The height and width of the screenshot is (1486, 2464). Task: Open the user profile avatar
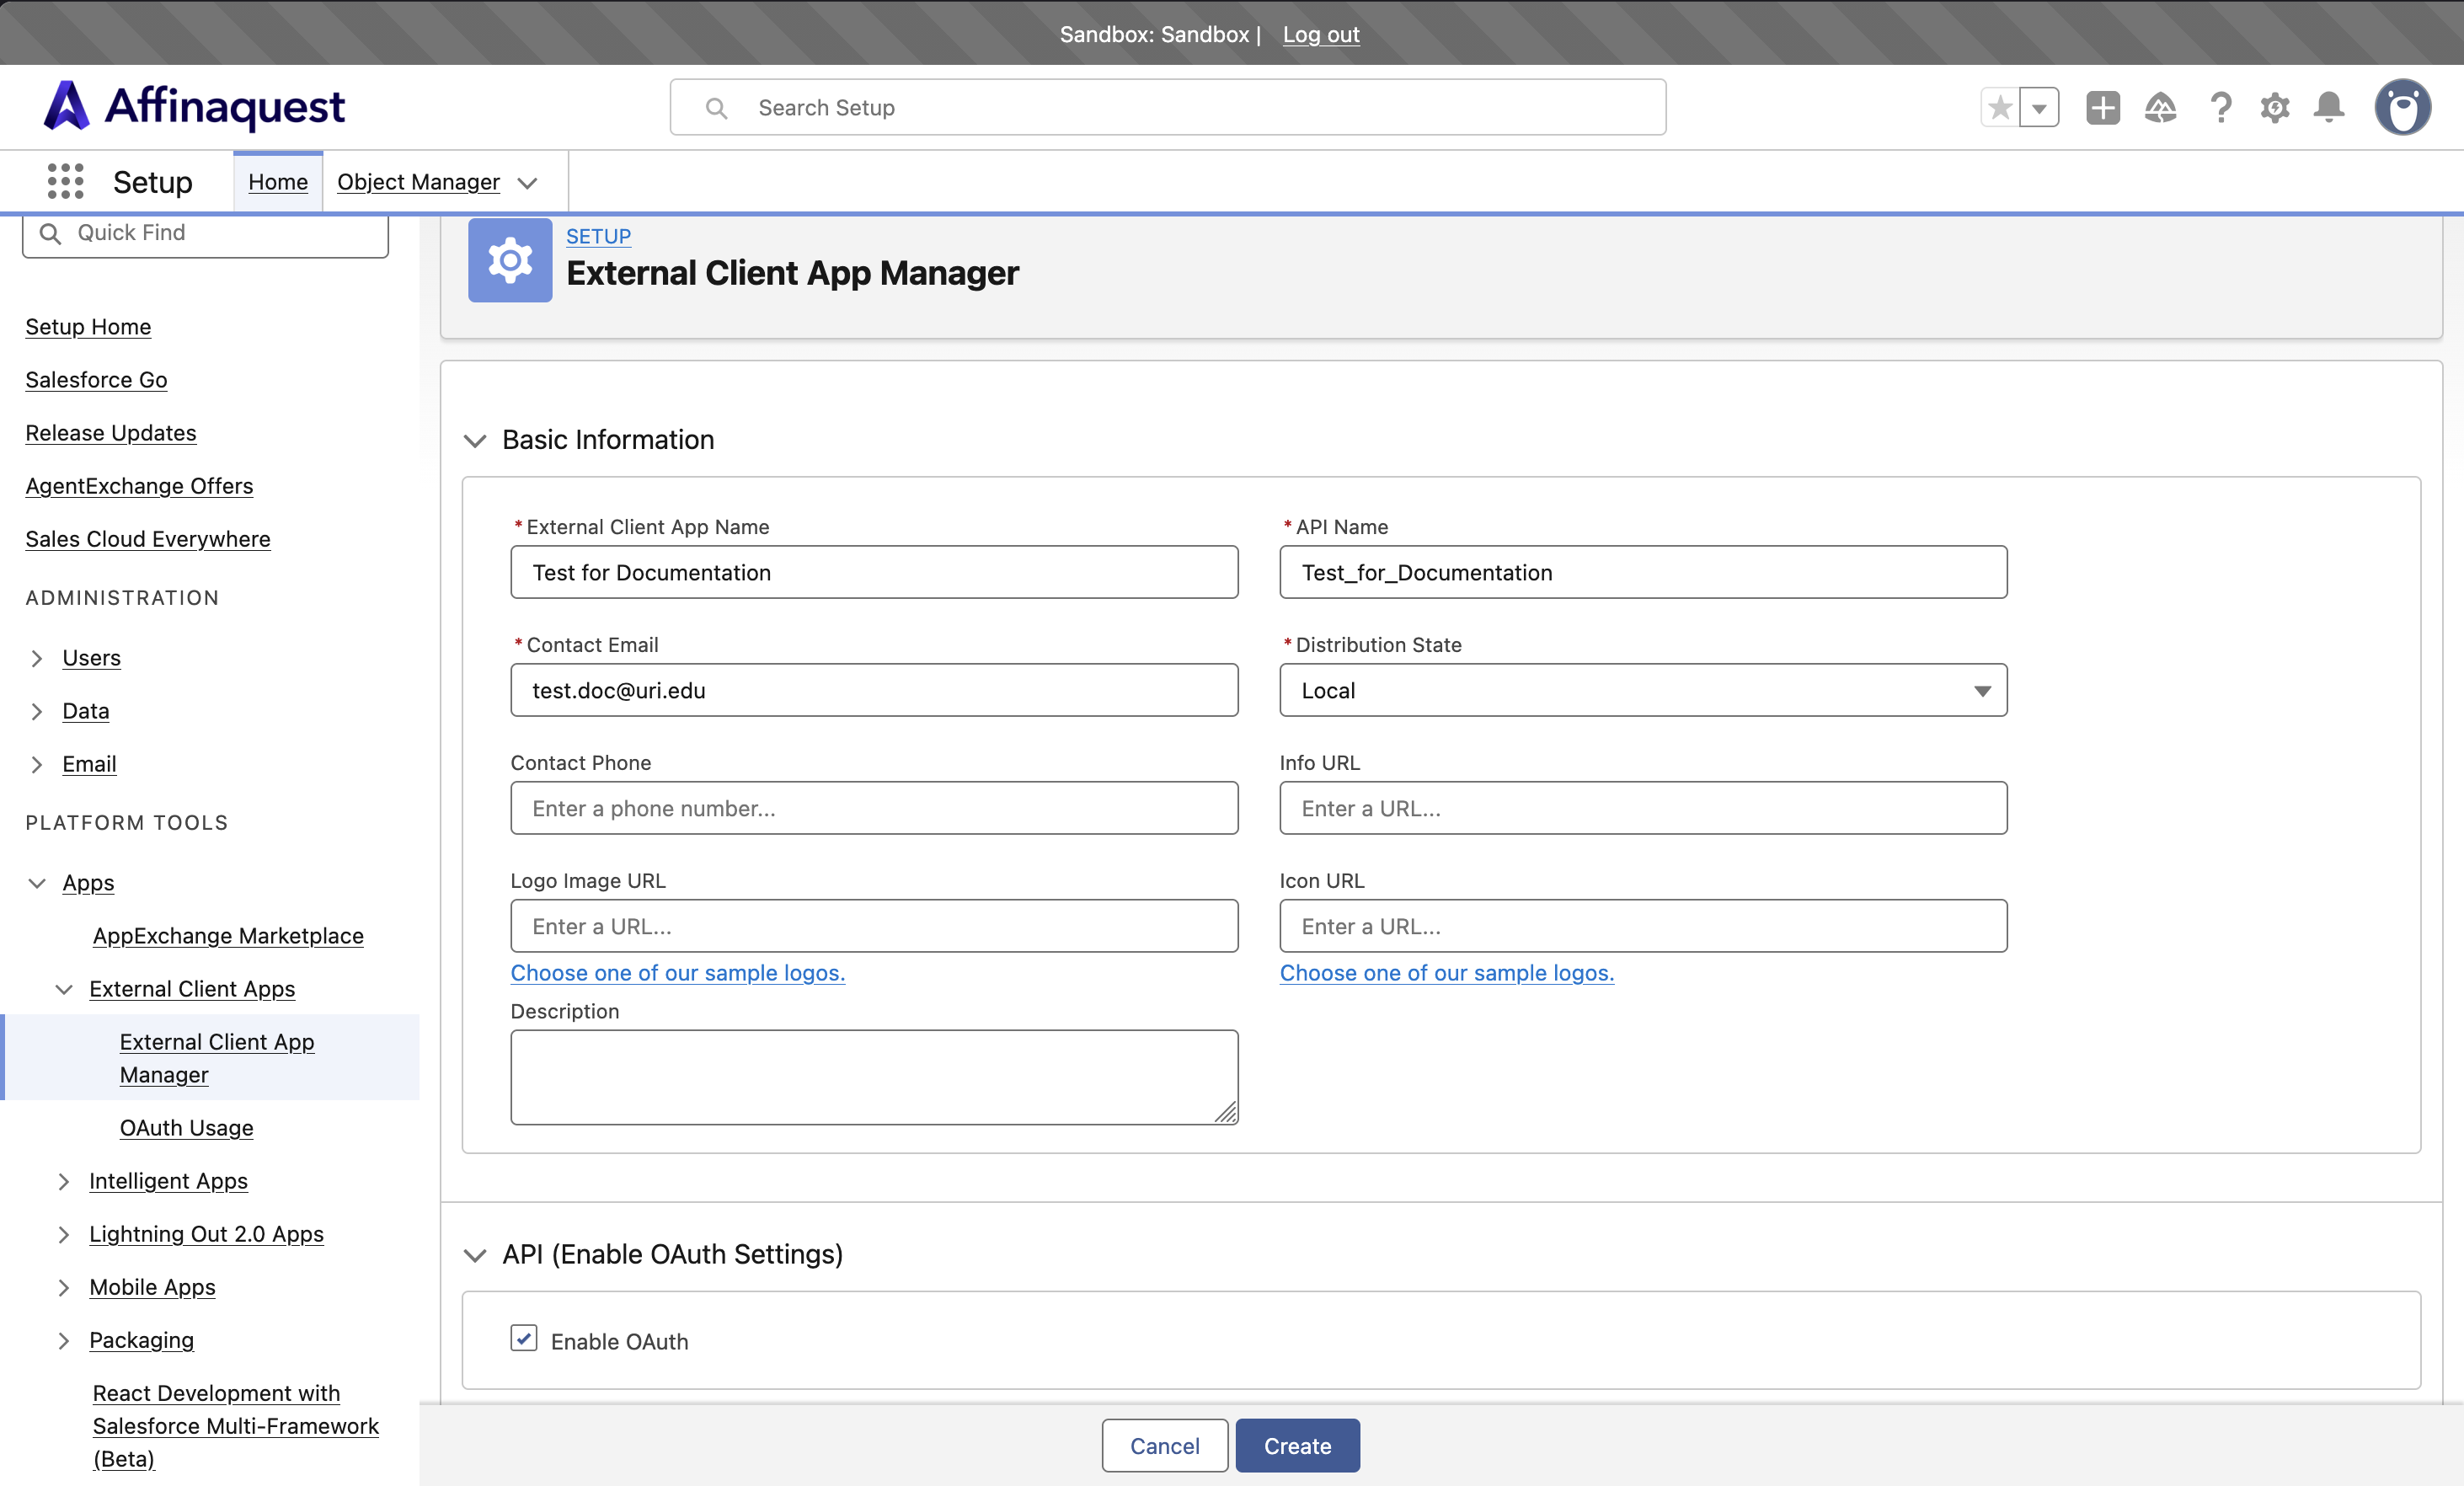(2403, 108)
